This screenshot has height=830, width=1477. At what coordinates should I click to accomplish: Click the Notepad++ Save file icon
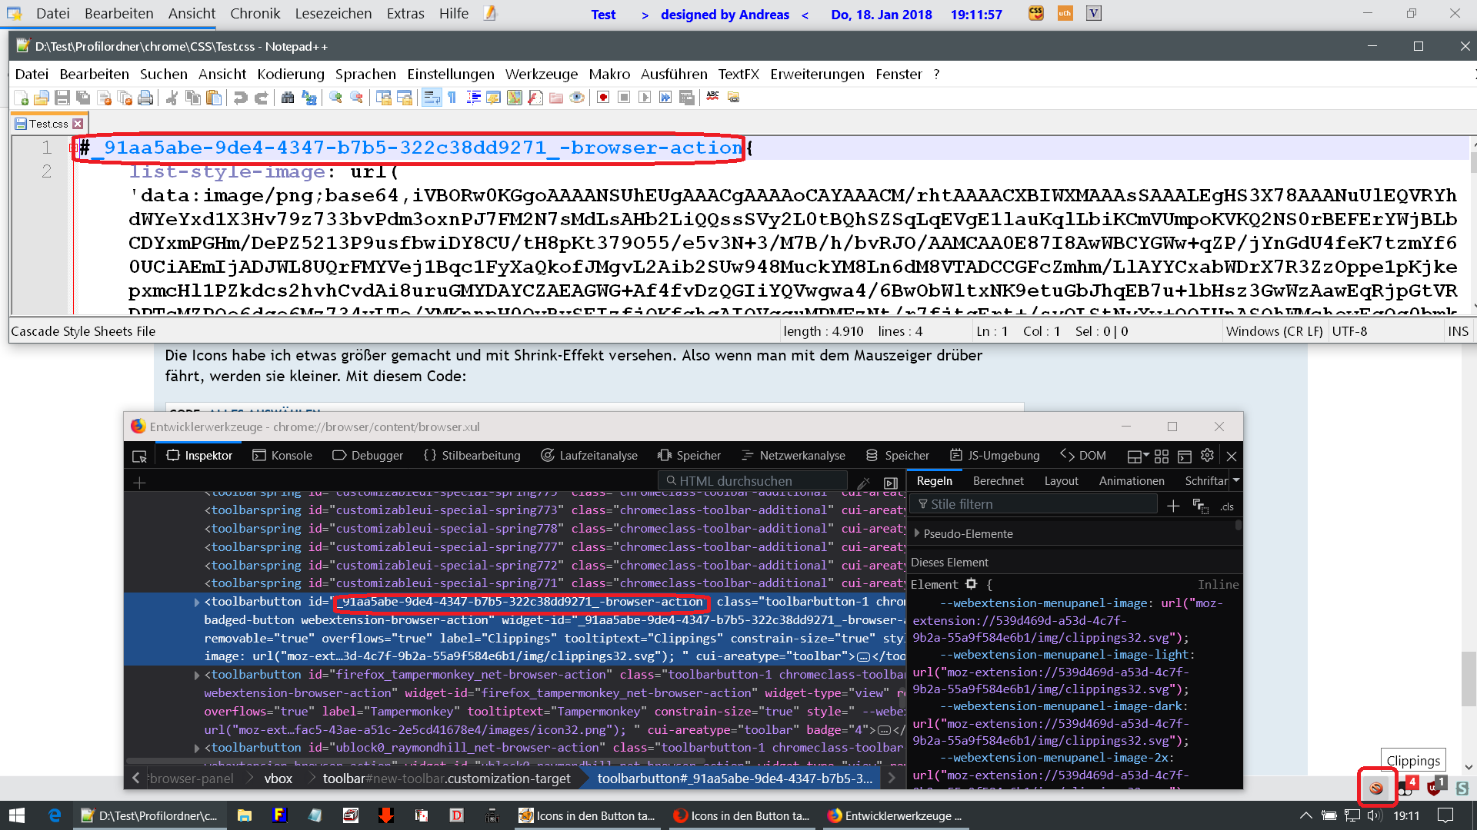click(x=63, y=98)
